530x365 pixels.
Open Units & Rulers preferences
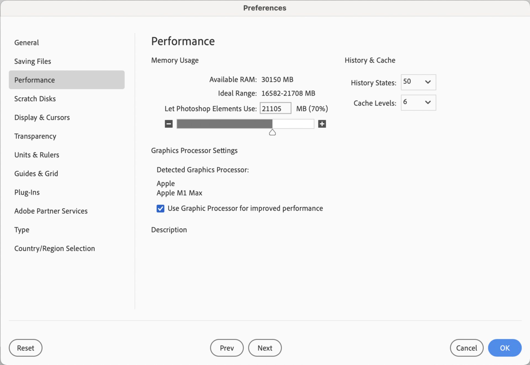[x=67, y=155]
